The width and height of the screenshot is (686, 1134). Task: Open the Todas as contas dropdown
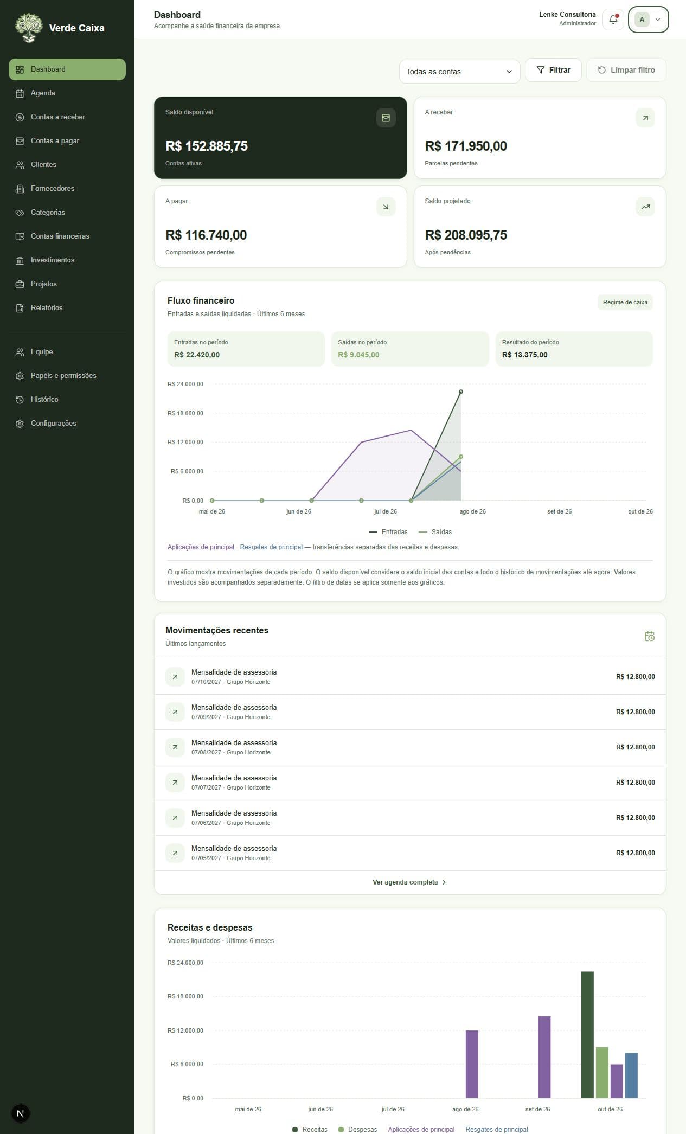pos(459,72)
